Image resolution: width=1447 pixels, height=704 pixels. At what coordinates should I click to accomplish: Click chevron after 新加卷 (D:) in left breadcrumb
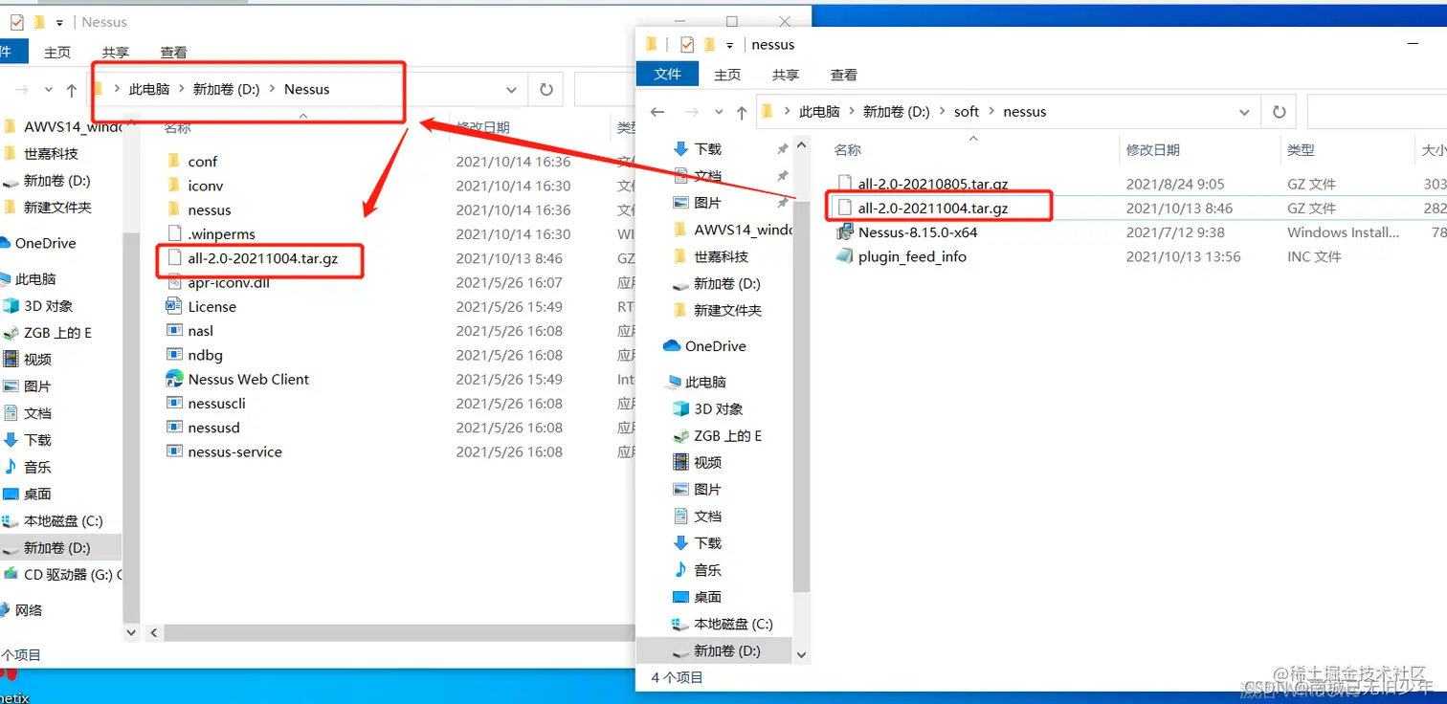click(272, 89)
